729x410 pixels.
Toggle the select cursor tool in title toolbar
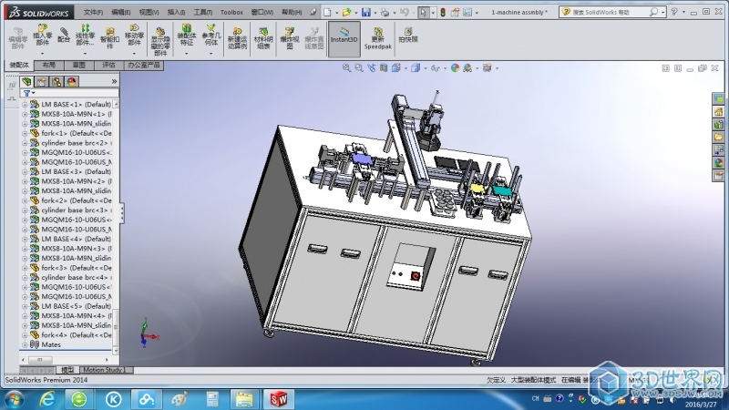coord(424,13)
